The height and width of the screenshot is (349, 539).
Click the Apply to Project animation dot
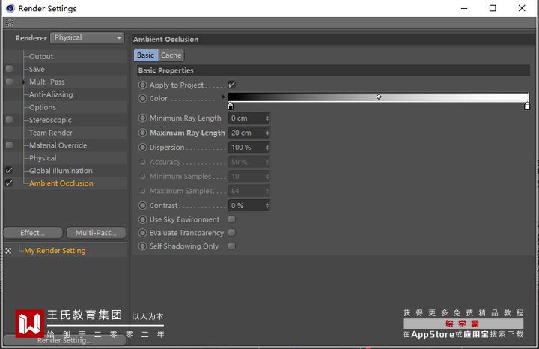tap(142, 85)
